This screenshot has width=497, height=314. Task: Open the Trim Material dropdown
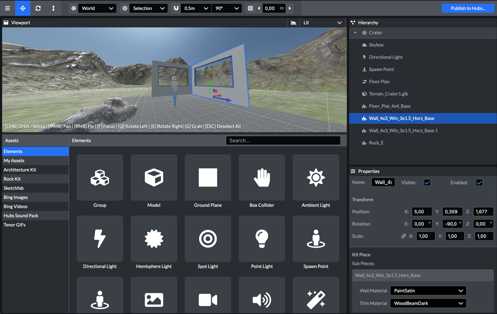point(428,303)
